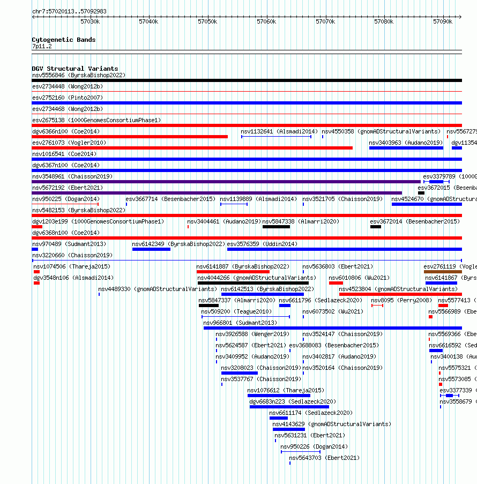Click the black nsv5847338 variant bar
477x484 pixels.
click(277, 227)
